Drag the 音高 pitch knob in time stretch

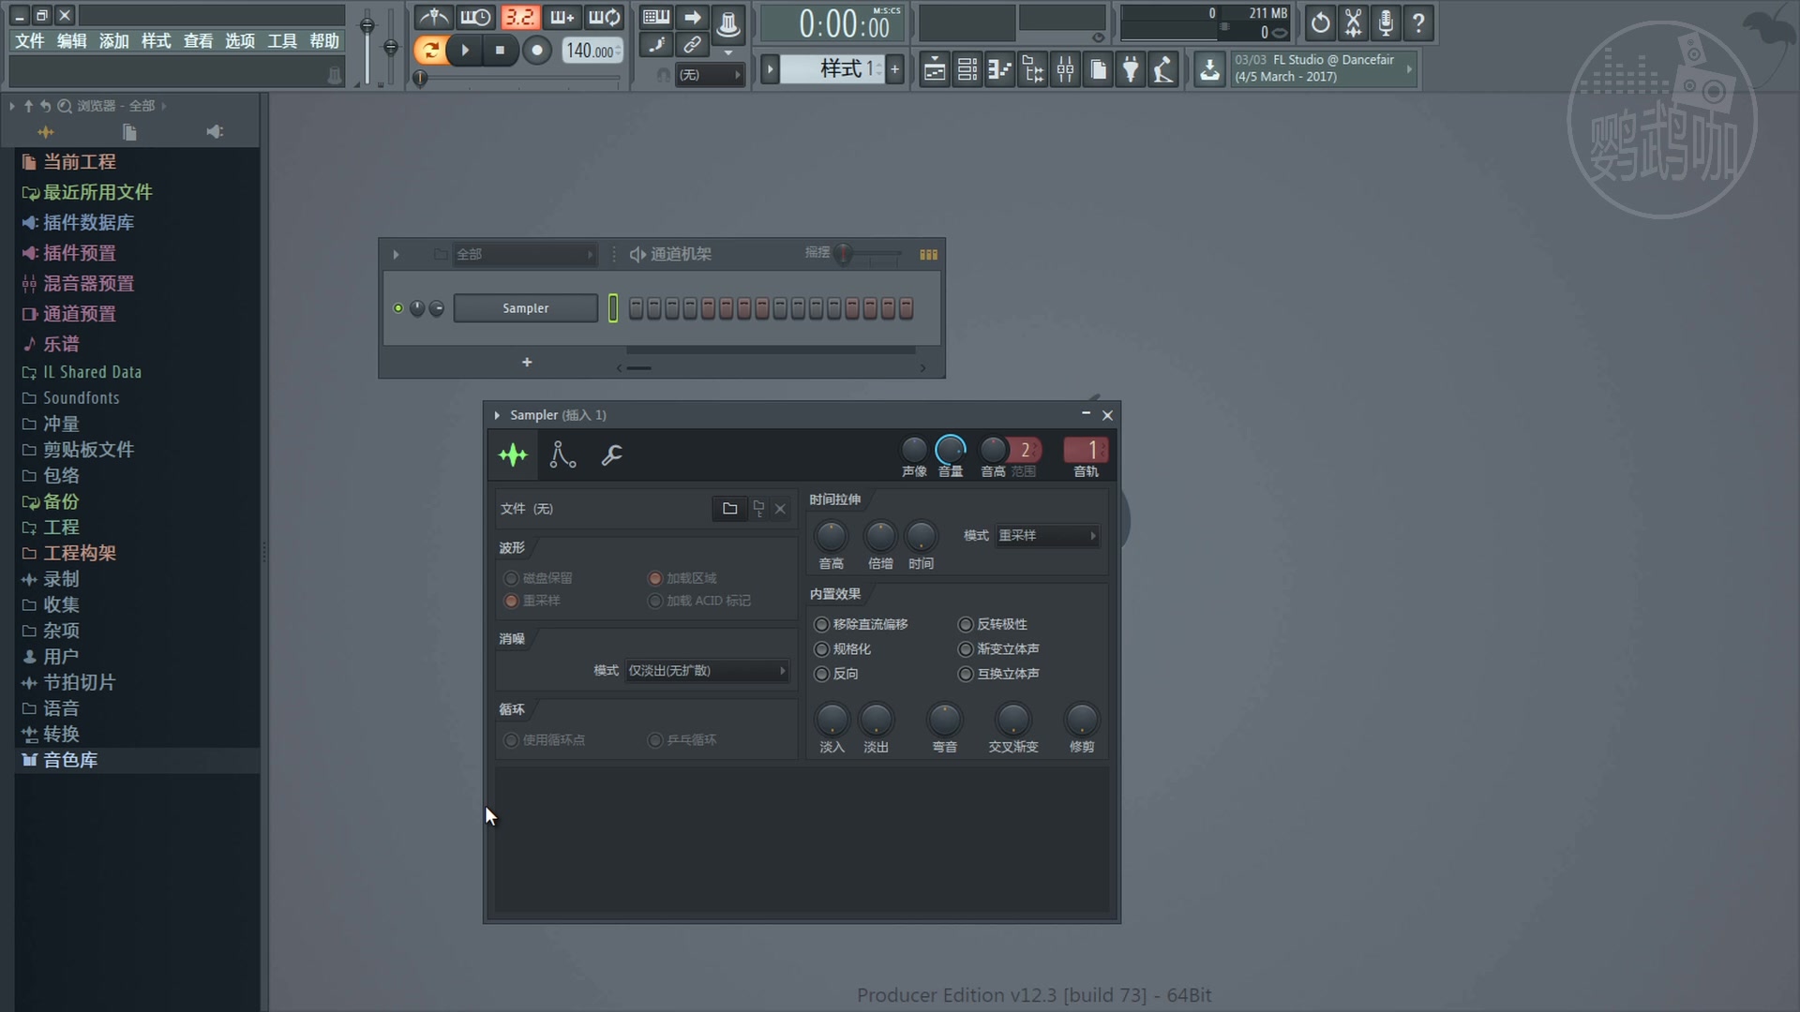[831, 534]
